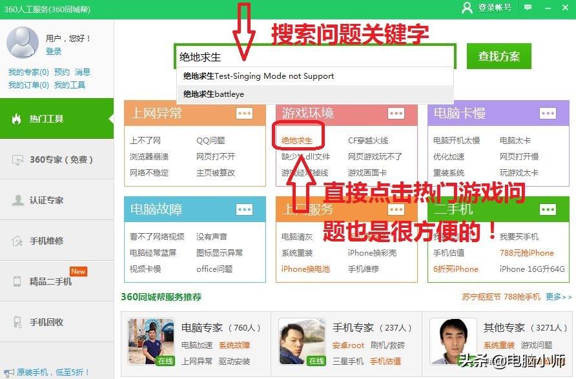Click 电脑开机太慢 item
576x379 pixels.
(x=457, y=141)
